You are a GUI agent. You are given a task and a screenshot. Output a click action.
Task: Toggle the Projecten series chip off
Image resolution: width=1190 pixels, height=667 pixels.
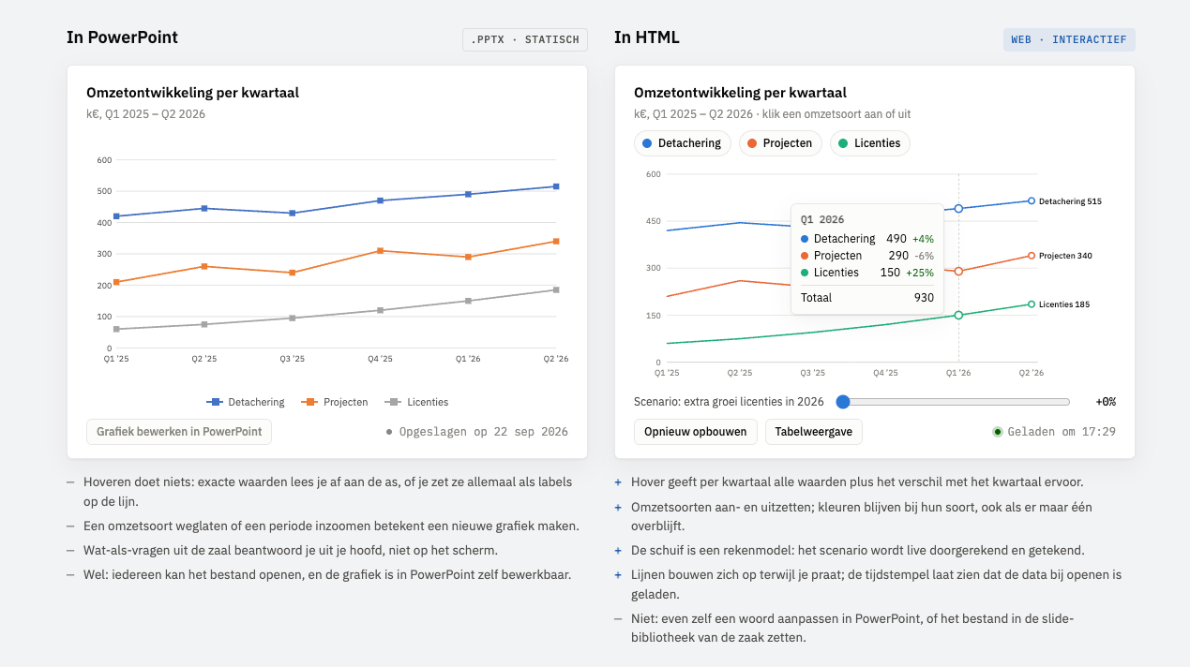tap(780, 143)
